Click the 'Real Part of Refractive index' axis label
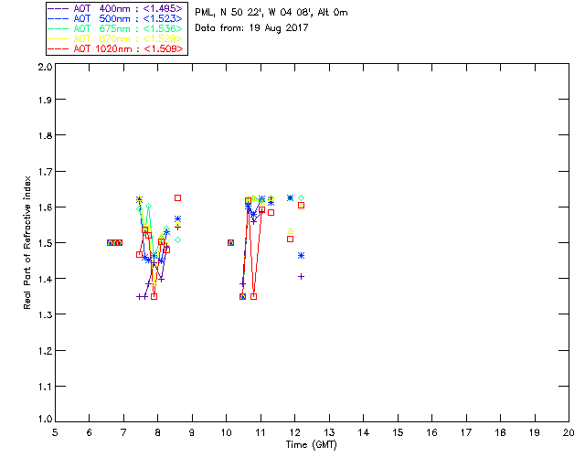This screenshot has width=585, height=468. click(27, 242)
